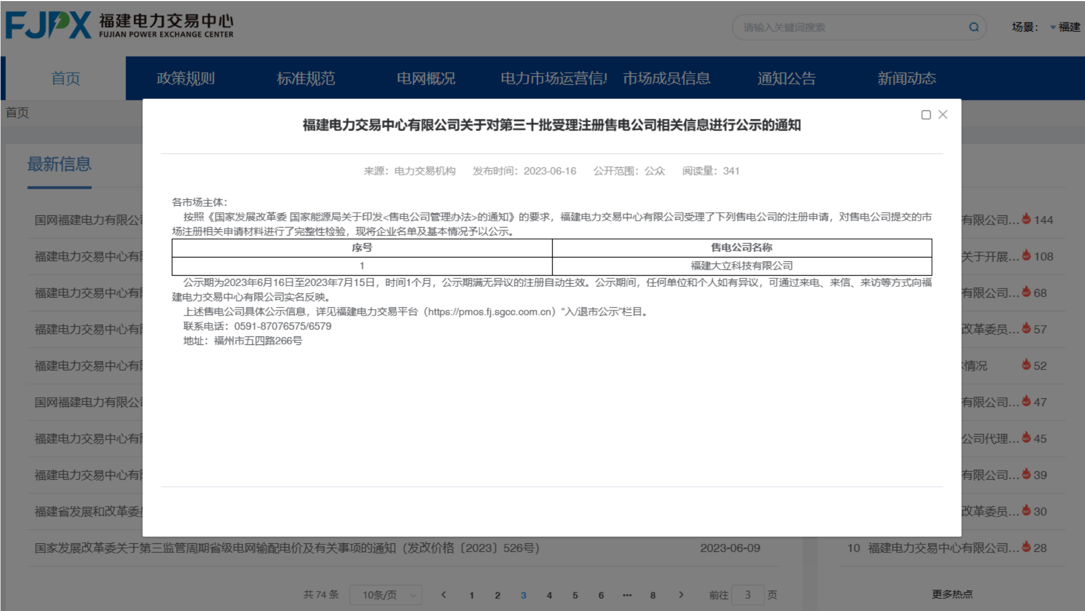Click the flame icon beside 52

[x=1026, y=365]
